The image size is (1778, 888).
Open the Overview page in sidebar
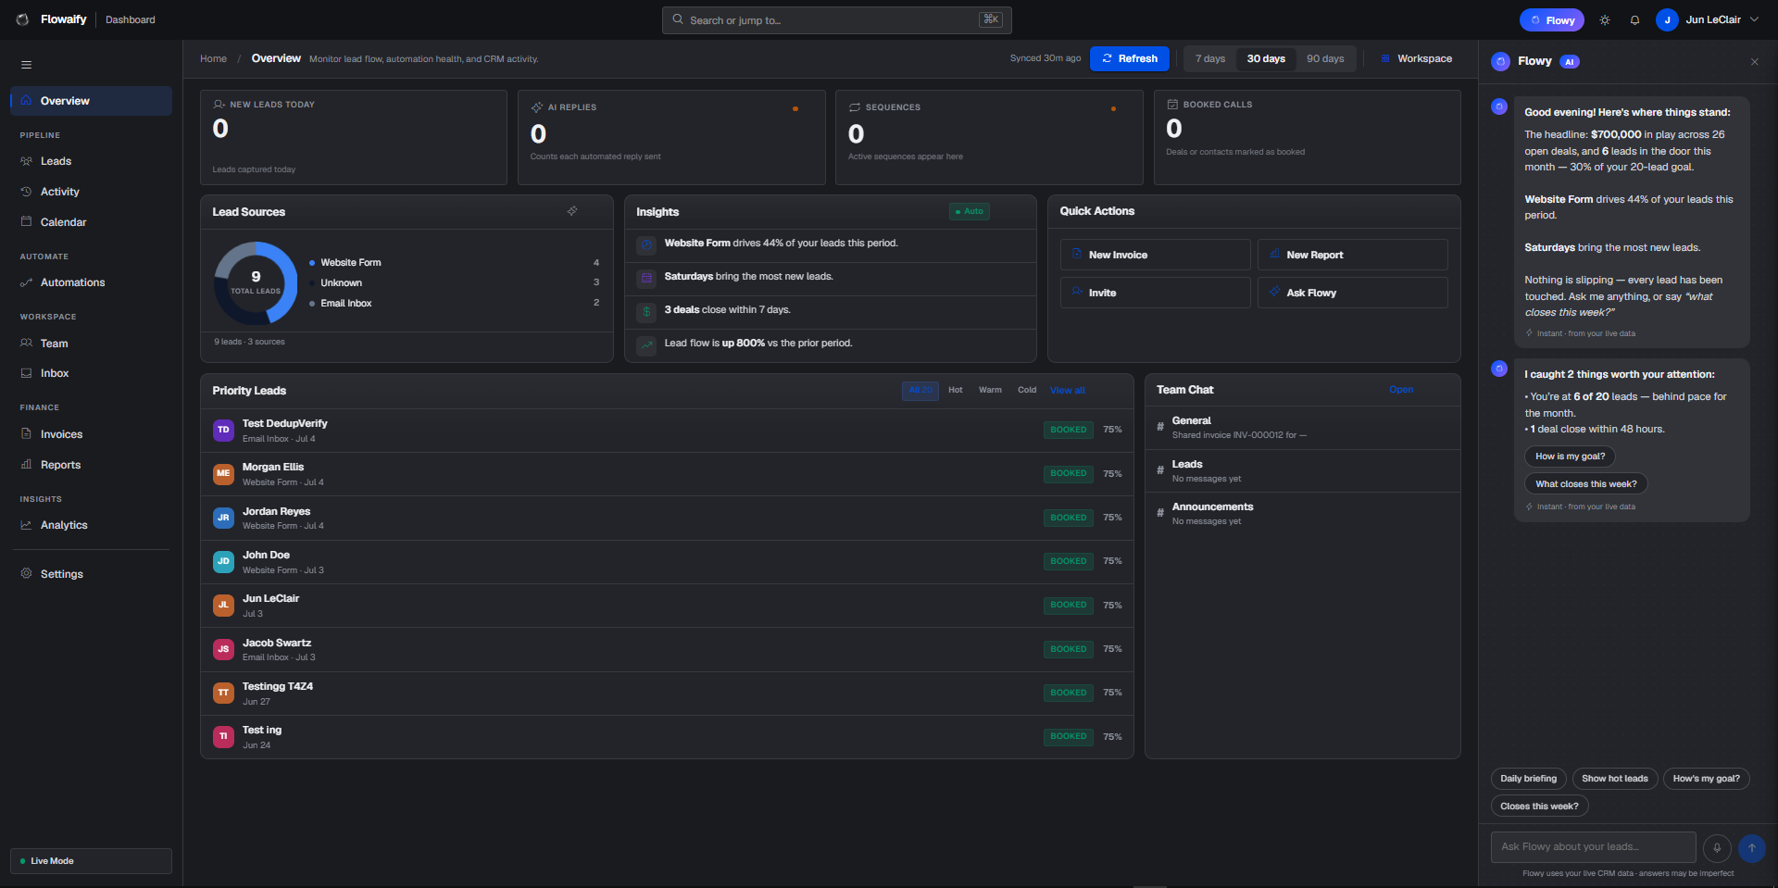(x=91, y=101)
